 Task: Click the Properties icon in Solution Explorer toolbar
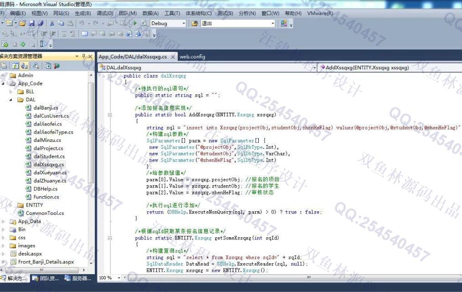tap(4, 66)
